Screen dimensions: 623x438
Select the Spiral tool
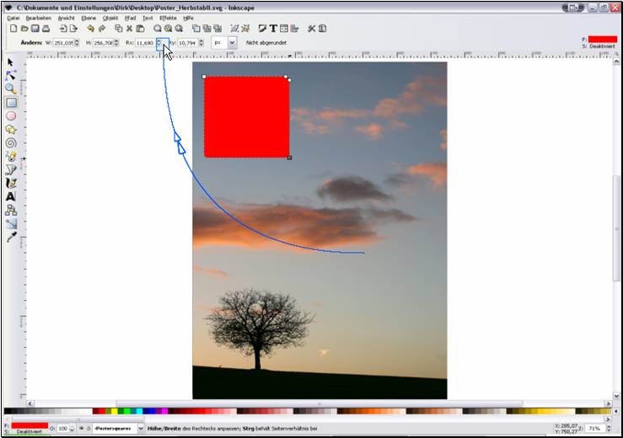point(11,143)
